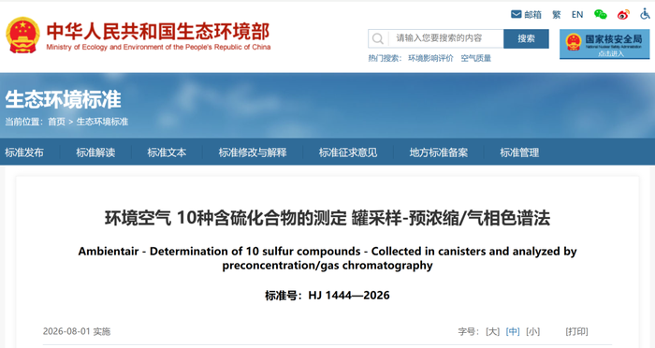Open the 标准文本 menu tab
Viewport: 655px width, 348px height.
pos(167,152)
